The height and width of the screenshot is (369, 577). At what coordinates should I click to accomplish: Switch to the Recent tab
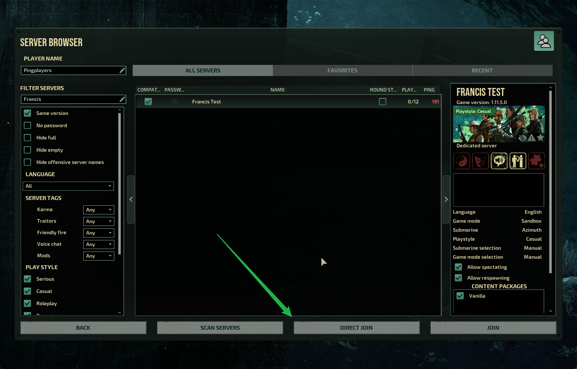click(x=482, y=71)
